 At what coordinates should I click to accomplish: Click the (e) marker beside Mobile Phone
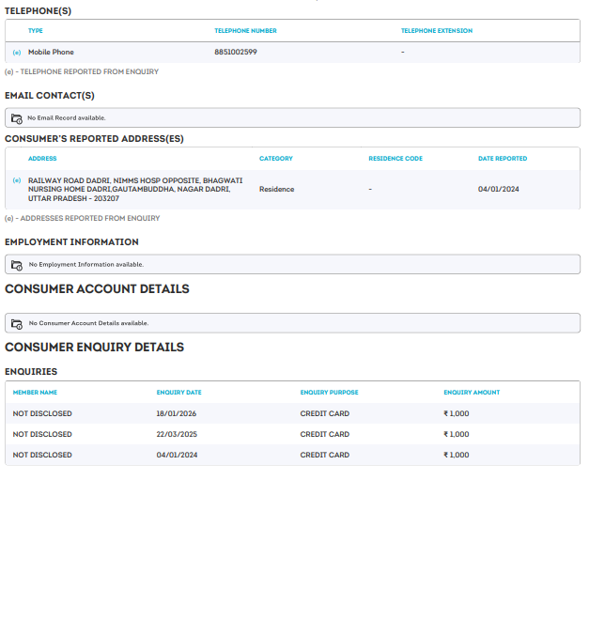17,53
